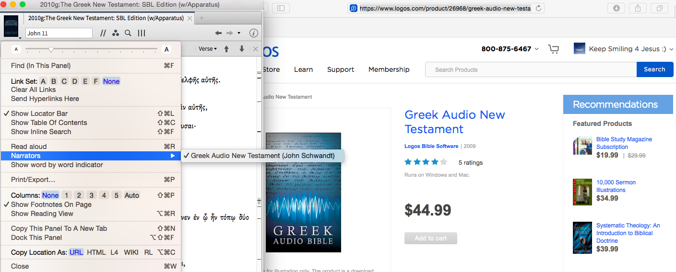Go back with the left arrow in Logos
Viewport: 676px width, 272px height.
coord(218,33)
